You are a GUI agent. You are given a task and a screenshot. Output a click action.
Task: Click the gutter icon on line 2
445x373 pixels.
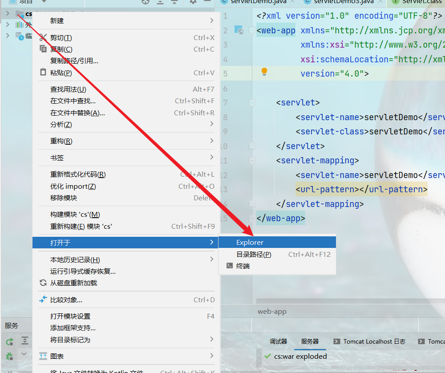click(239, 29)
